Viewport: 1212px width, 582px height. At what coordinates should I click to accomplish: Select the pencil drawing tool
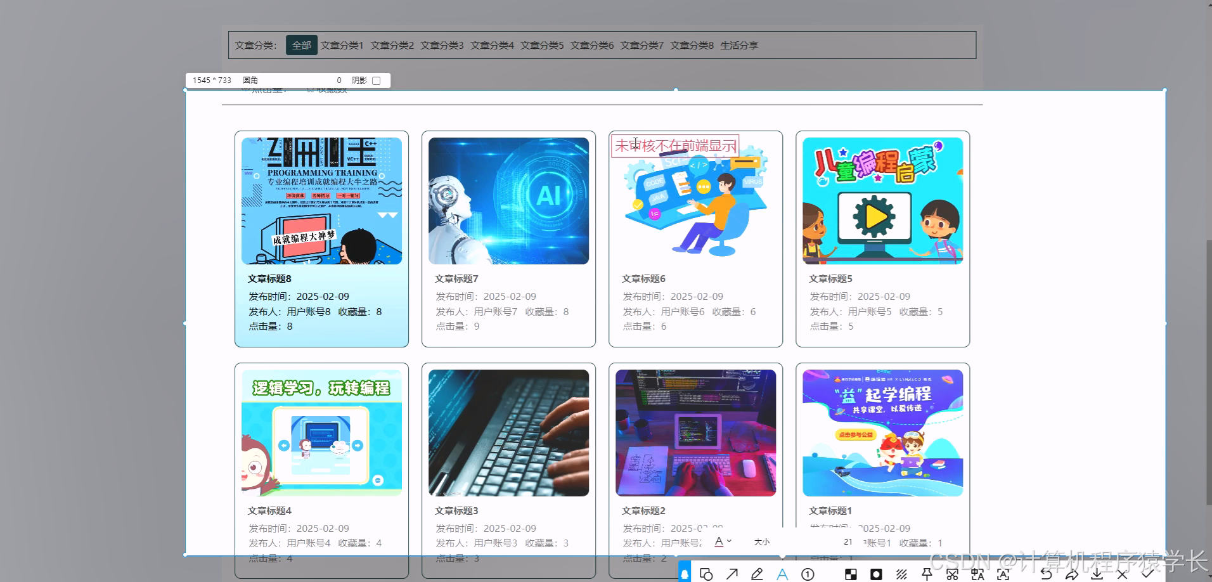pyautogui.click(x=757, y=574)
